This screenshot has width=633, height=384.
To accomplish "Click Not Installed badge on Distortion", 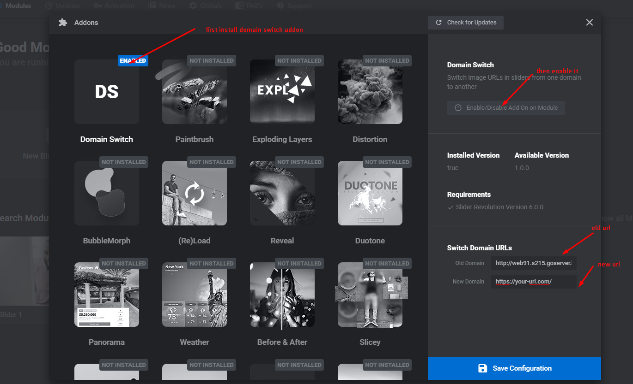I will click(x=387, y=60).
